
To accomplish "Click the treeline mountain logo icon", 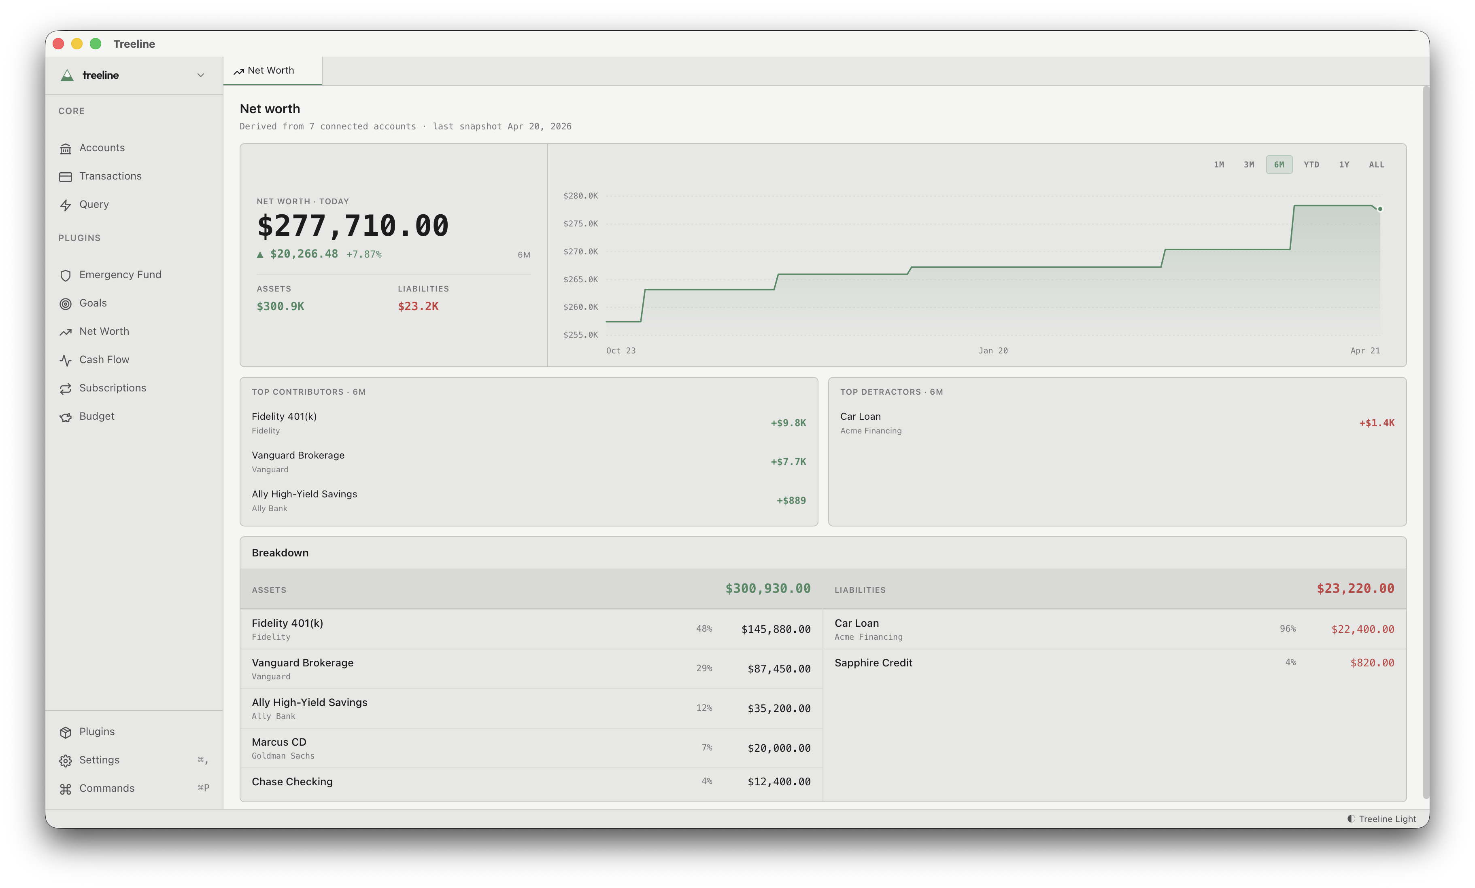I will pos(67,75).
